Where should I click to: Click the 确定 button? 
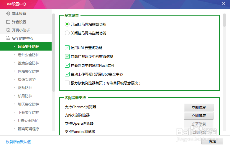click(x=212, y=141)
